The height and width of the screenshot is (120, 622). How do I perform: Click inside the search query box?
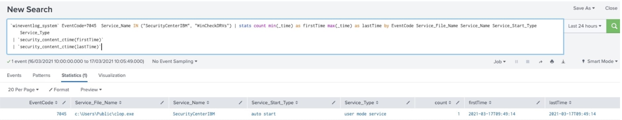click(x=285, y=36)
